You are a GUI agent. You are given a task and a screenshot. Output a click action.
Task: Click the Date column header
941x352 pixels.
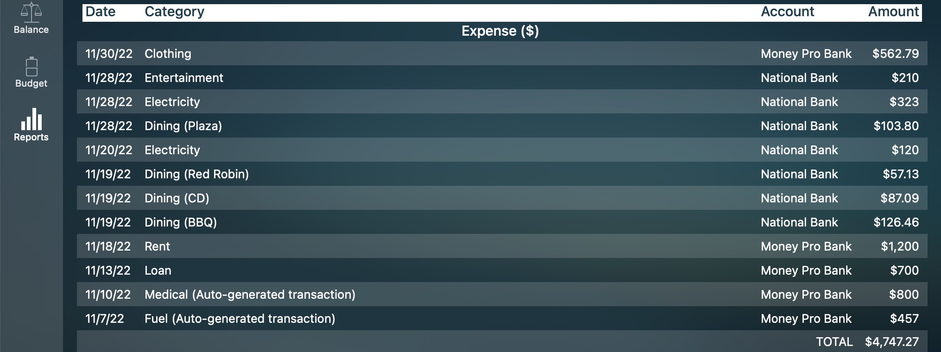click(x=101, y=12)
